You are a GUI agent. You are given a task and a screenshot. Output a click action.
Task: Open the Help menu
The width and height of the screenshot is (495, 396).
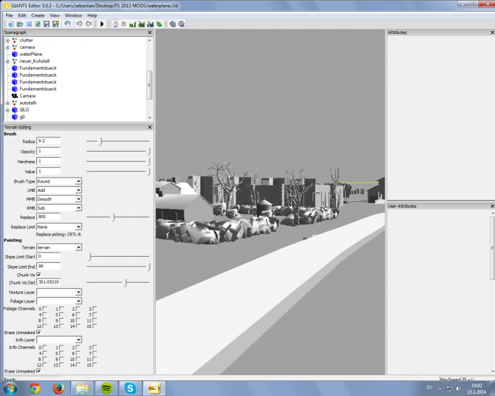[x=92, y=15]
